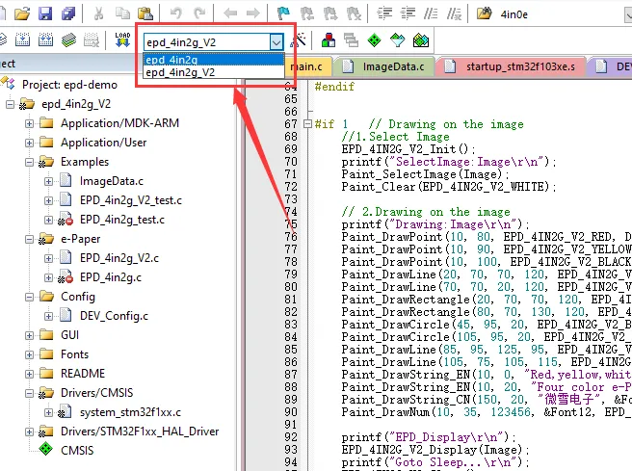Click the Paint_SelectImage(Image) code line
The height and width of the screenshot is (471, 632).
coord(425,174)
